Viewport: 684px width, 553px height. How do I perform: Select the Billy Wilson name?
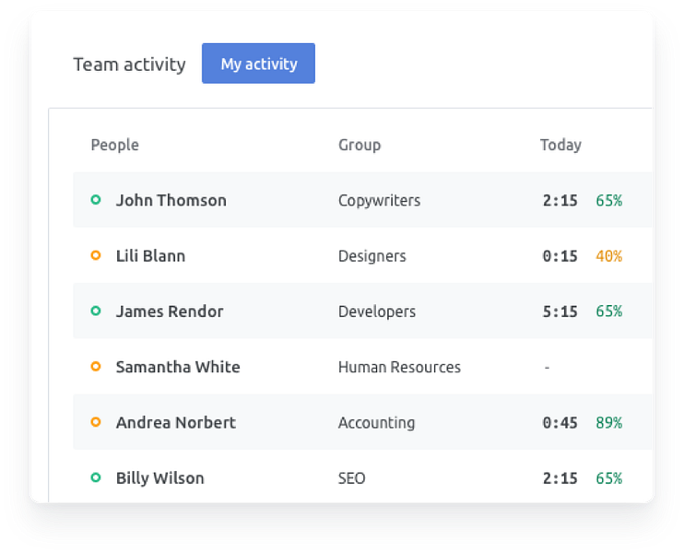coord(159,477)
